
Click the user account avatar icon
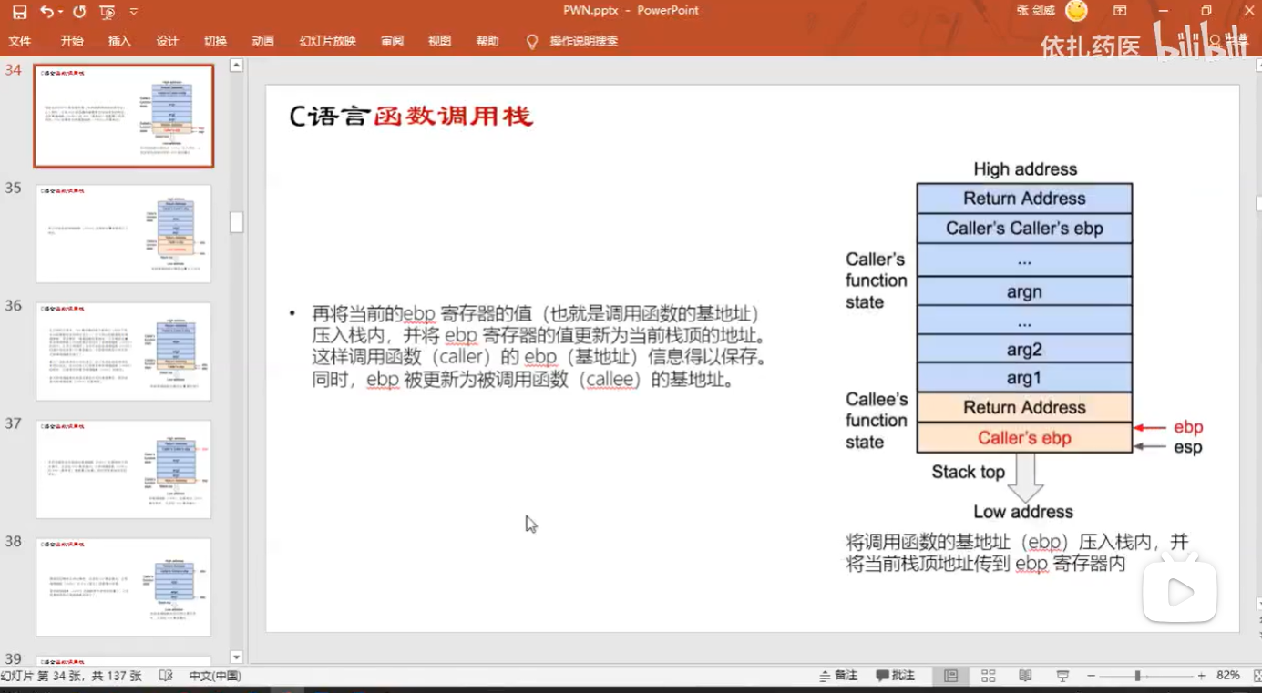click(1076, 11)
